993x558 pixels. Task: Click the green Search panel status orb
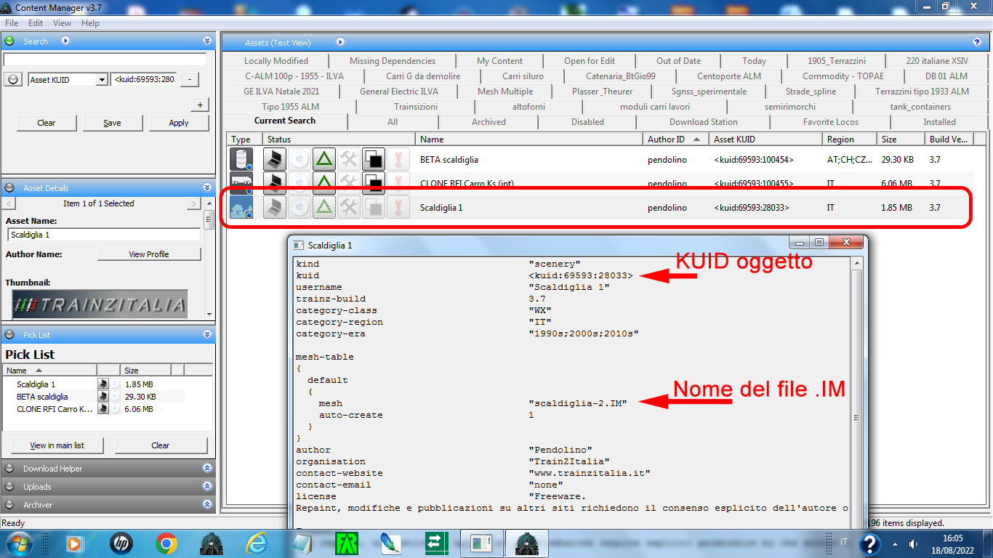click(9, 41)
